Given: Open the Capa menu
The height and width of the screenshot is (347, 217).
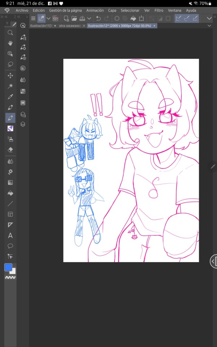Looking at the screenshot, I should click(112, 10).
